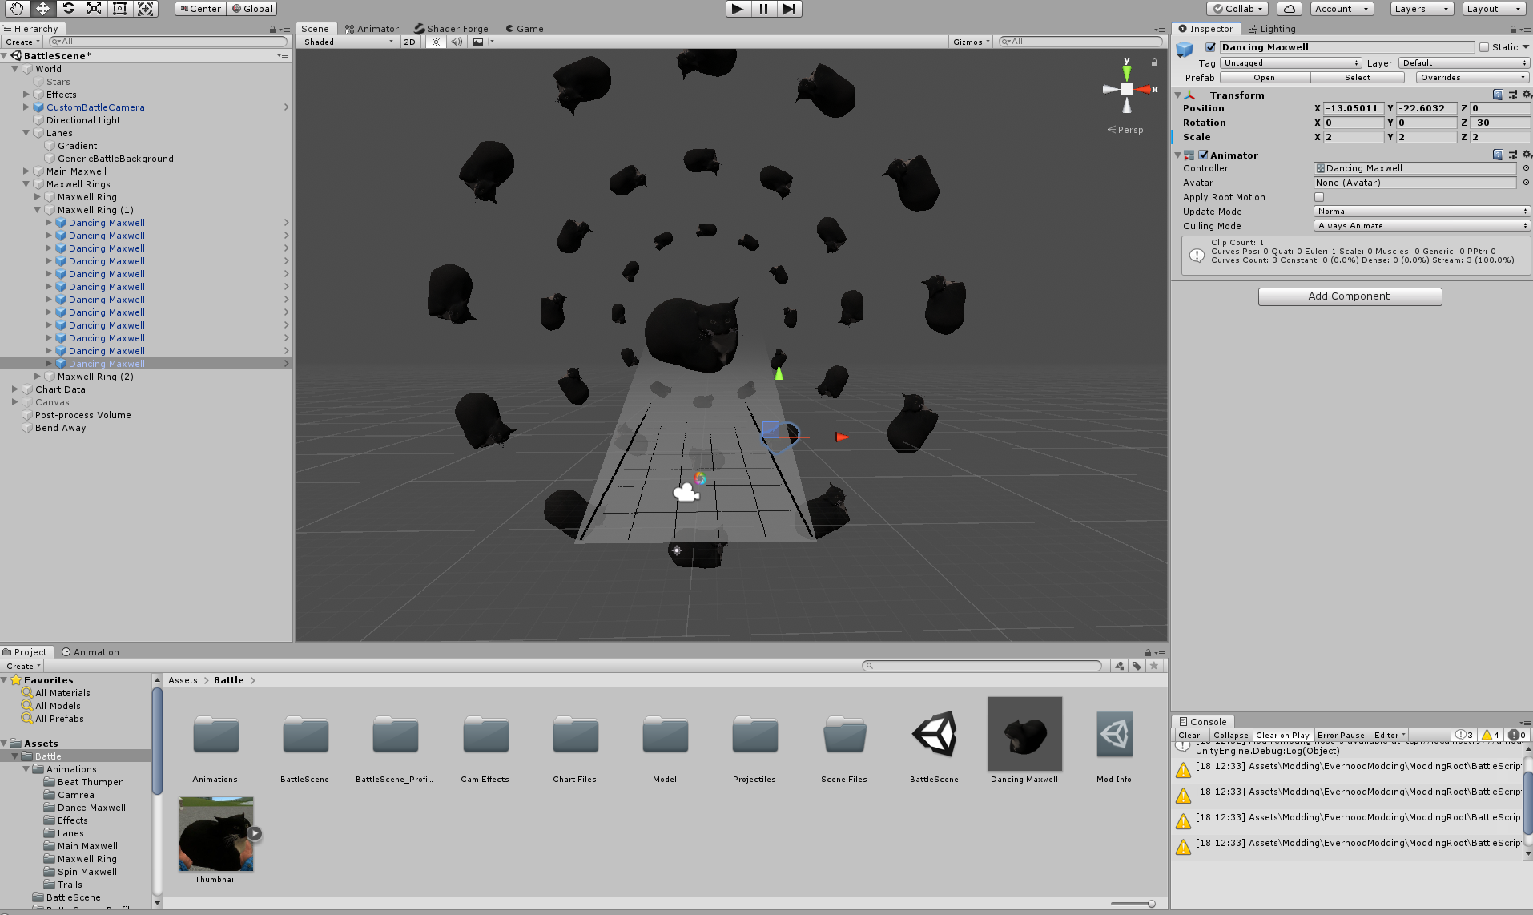
Task: Switch to the Shader Forge tab
Action: coord(451,29)
